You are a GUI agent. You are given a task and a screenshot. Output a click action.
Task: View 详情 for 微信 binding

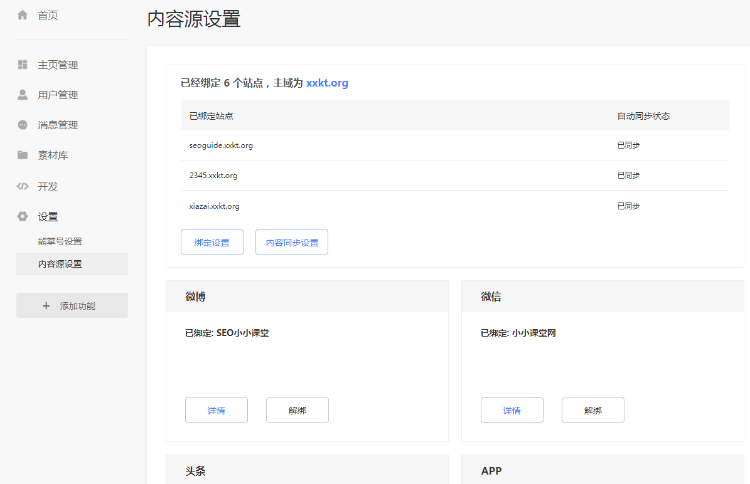coord(512,410)
